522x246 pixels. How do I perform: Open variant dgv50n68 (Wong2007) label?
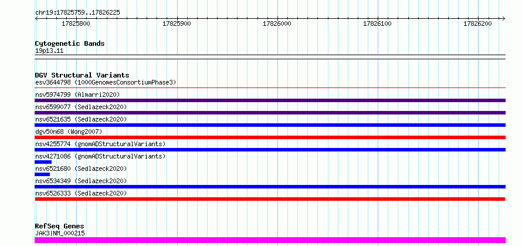(x=69, y=132)
